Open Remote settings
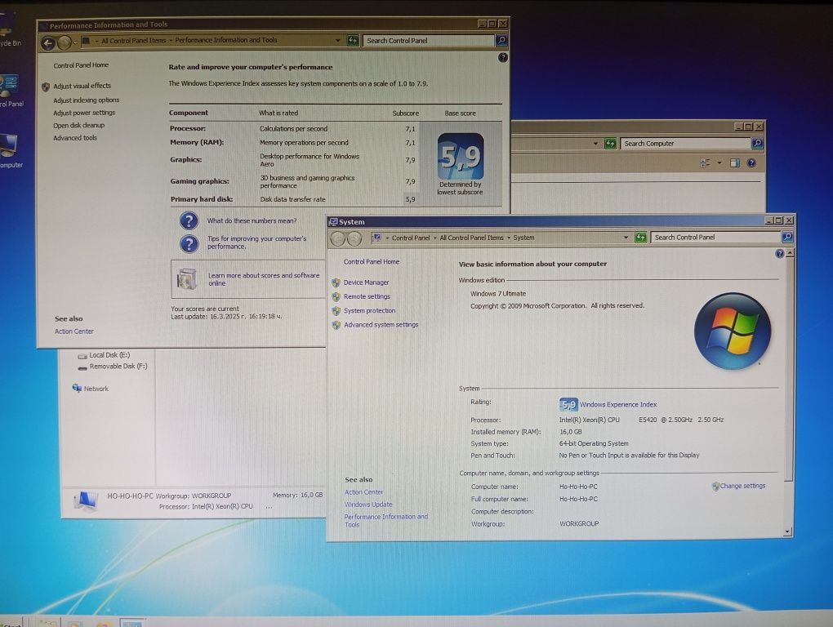 (367, 296)
